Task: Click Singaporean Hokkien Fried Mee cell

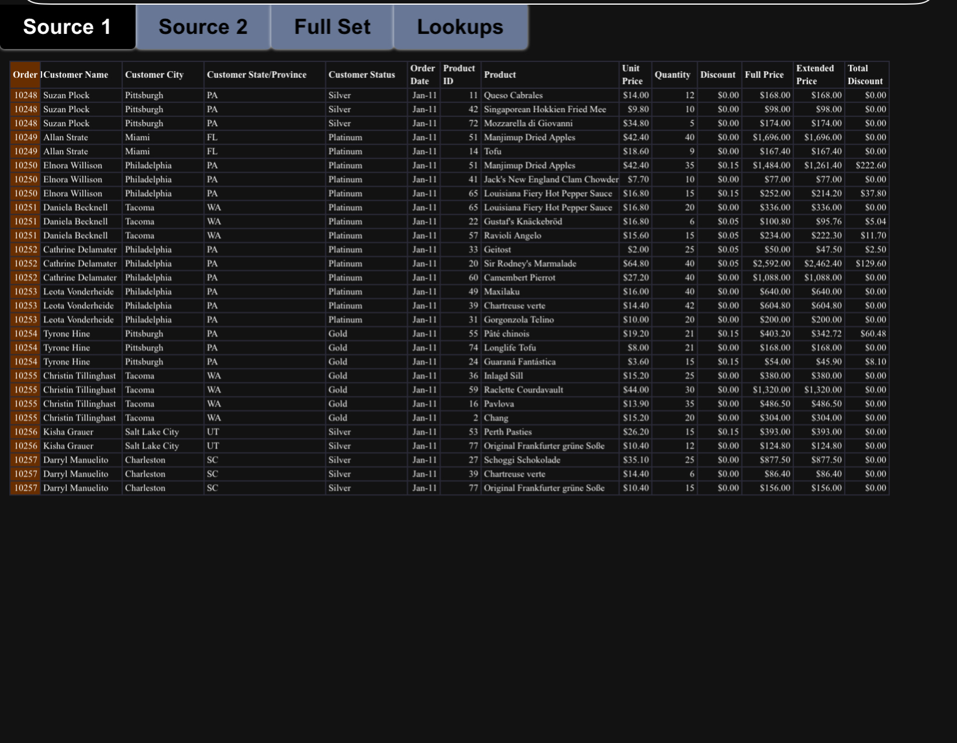Action: pos(550,109)
